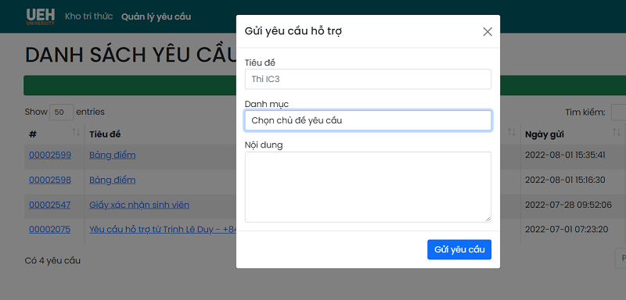Open the Kho tri thức menu
626x300 pixels.
coord(89,16)
